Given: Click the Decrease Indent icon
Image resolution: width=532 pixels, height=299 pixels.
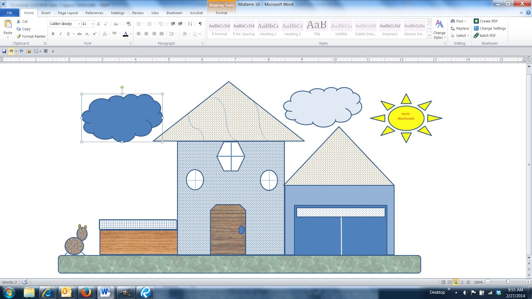Looking at the screenshot, I should pos(173,24).
